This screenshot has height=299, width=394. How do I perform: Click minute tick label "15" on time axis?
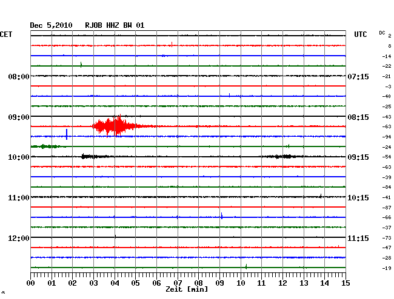click(x=346, y=283)
